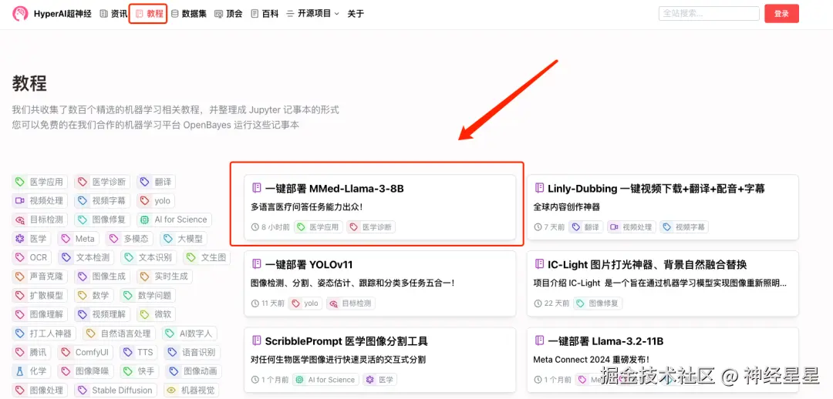Open the 资讯 nav item
This screenshot has height=399, width=833.
click(x=113, y=14)
